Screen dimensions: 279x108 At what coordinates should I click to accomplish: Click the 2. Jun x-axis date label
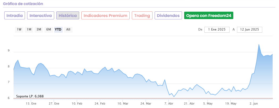click(254, 103)
